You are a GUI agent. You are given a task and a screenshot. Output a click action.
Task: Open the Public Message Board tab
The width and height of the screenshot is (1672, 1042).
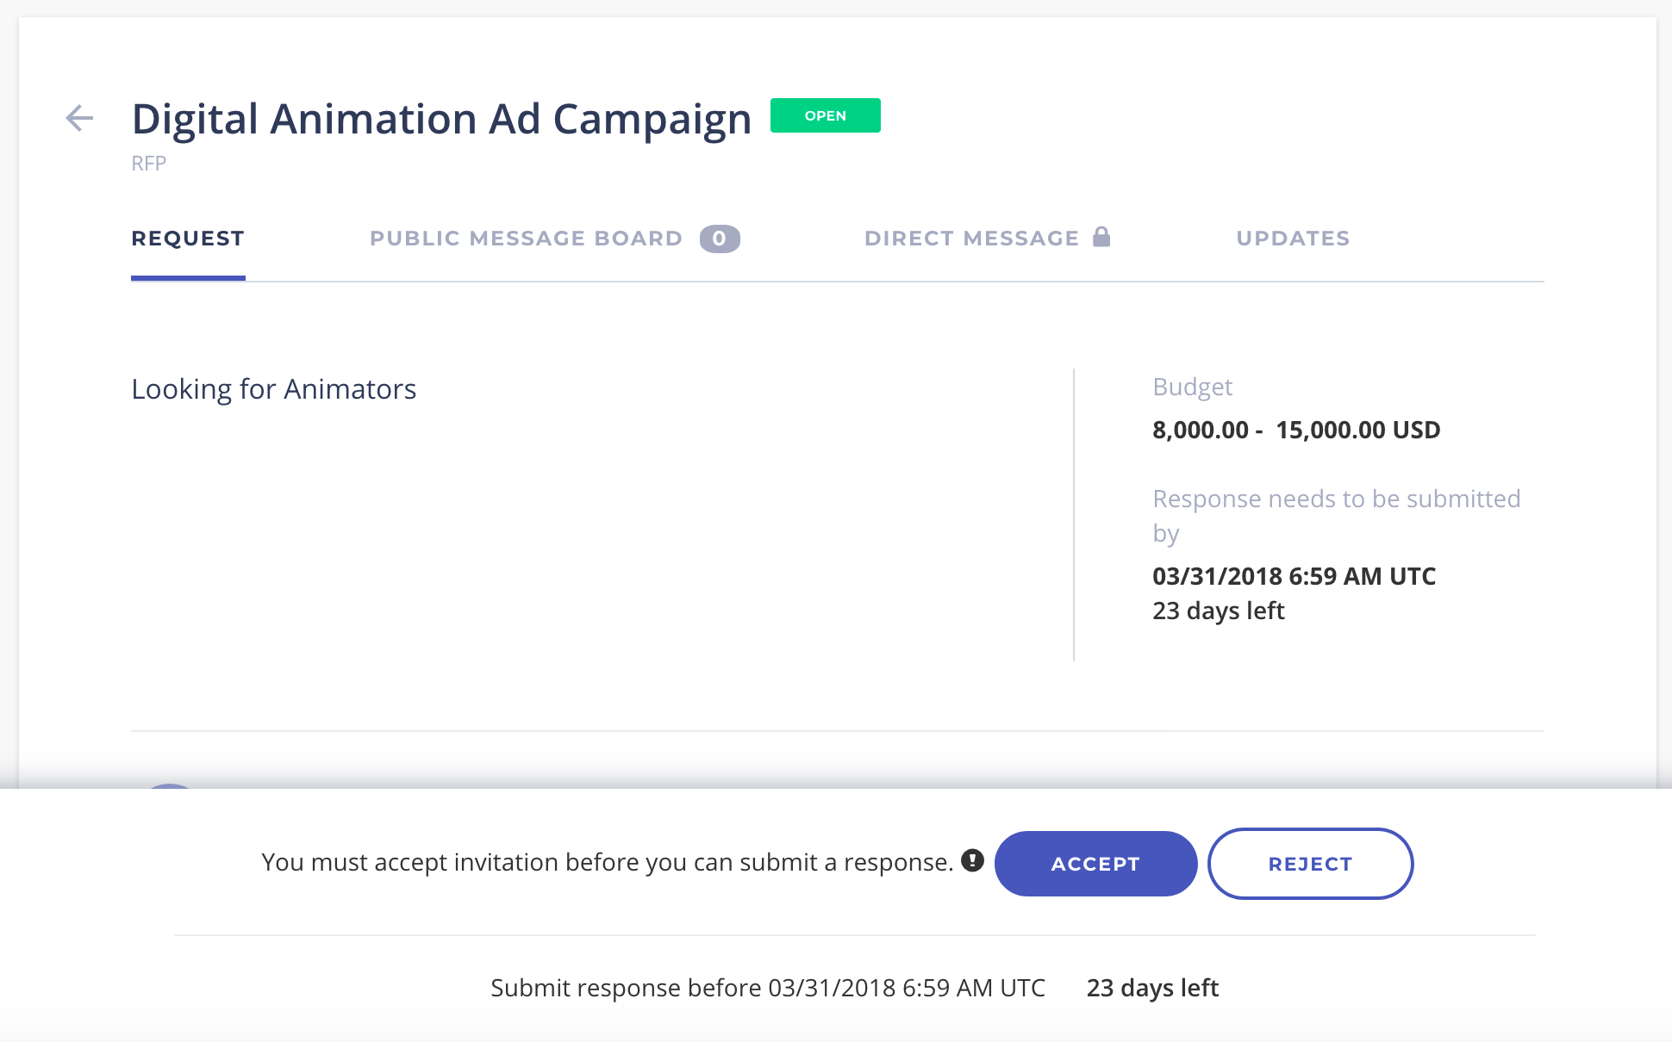click(x=526, y=239)
